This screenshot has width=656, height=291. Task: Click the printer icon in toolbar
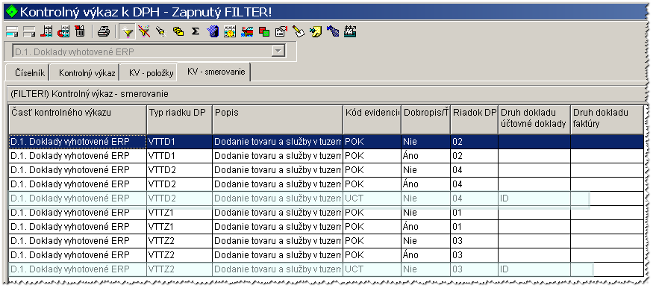[104, 31]
